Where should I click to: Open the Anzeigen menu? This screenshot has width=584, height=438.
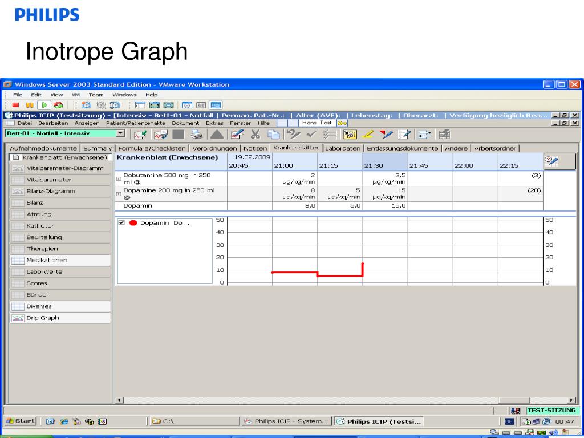[x=87, y=123]
